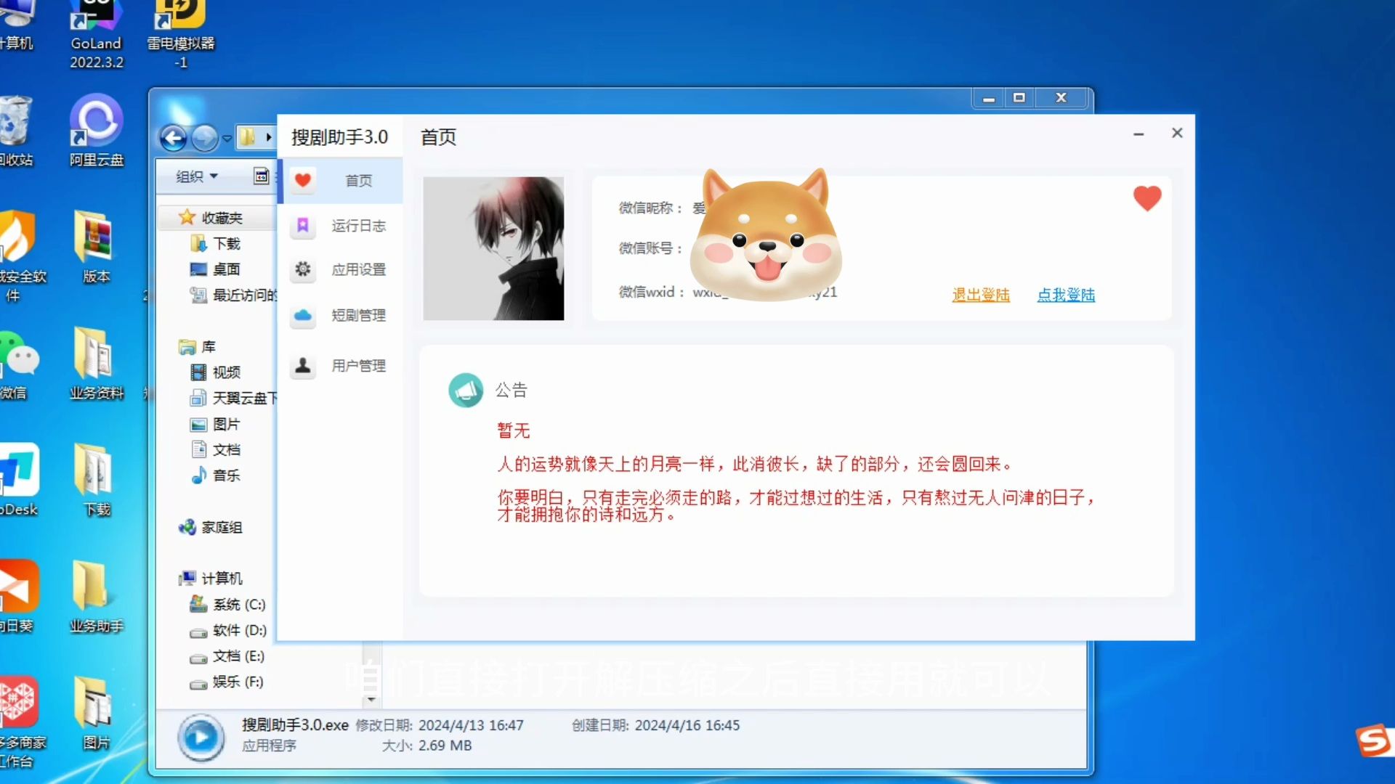Click navigation pane scroll down arrow
Image resolution: width=1395 pixels, height=784 pixels.
[371, 700]
